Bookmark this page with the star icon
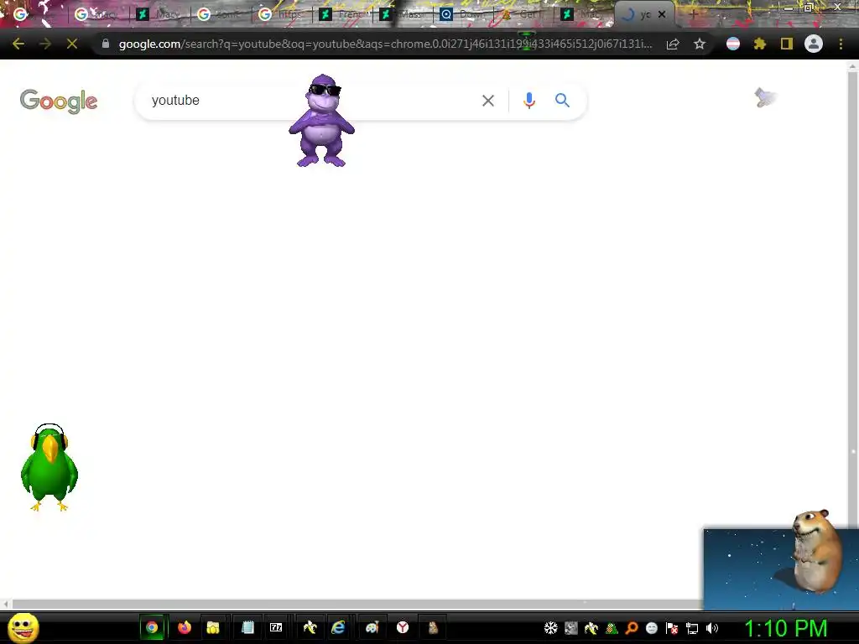Image resolution: width=859 pixels, height=644 pixels. pos(699,44)
